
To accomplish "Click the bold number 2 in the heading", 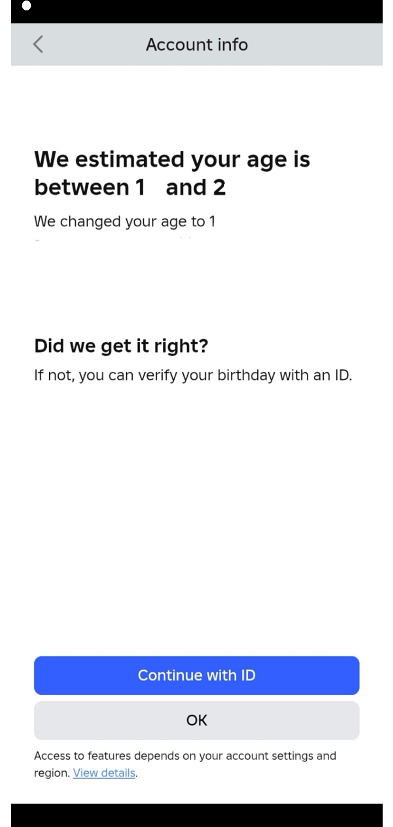I will 219,187.
